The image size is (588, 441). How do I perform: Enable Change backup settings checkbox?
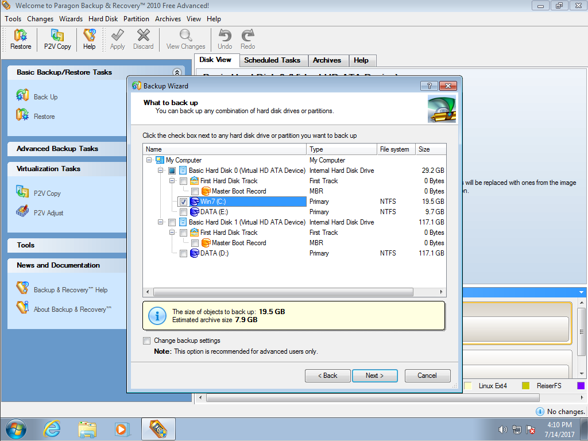tap(147, 341)
